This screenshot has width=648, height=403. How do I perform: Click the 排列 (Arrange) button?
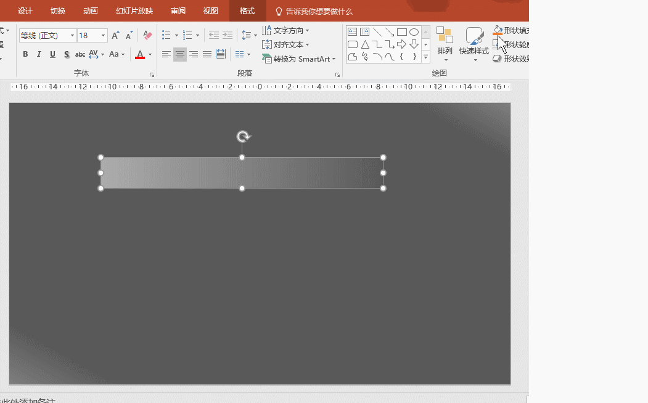click(445, 42)
